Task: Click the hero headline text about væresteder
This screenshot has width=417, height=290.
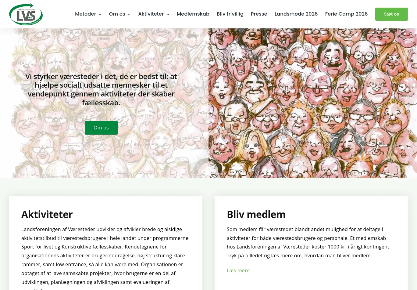Action: point(101,89)
